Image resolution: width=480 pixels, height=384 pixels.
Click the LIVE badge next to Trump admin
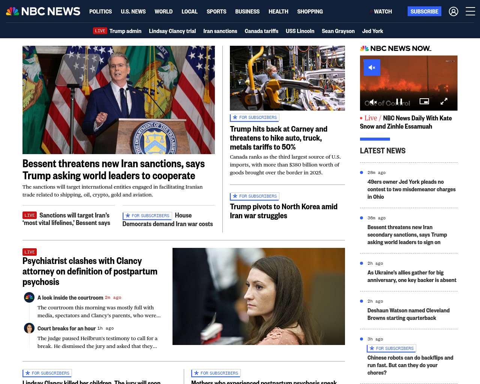tap(100, 31)
